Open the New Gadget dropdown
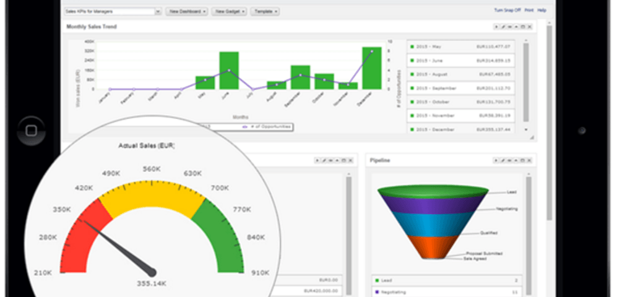The width and height of the screenshot is (617, 297). pos(229,11)
